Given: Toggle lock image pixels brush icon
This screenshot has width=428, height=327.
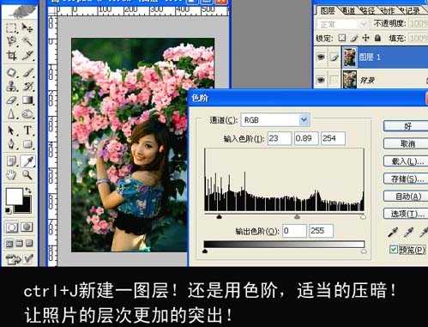Looking at the screenshot, I should [x=354, y=38].
